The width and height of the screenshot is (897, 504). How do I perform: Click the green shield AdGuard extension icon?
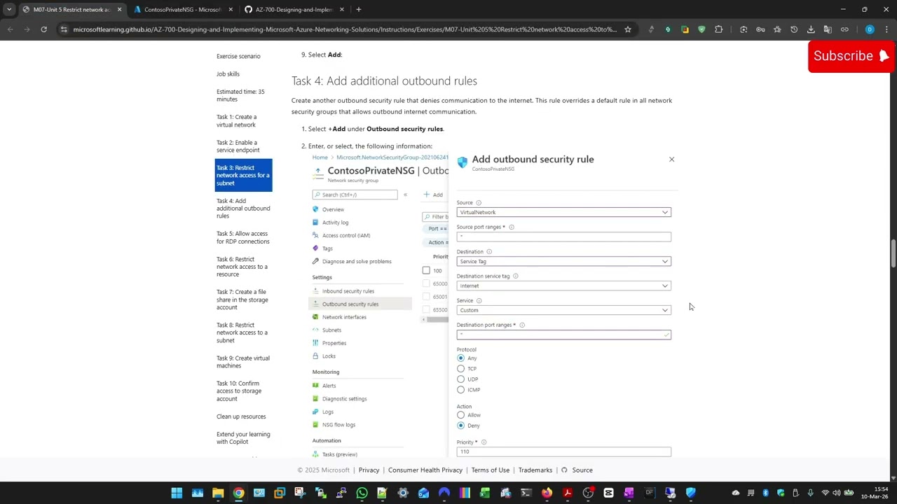(701, 29)
